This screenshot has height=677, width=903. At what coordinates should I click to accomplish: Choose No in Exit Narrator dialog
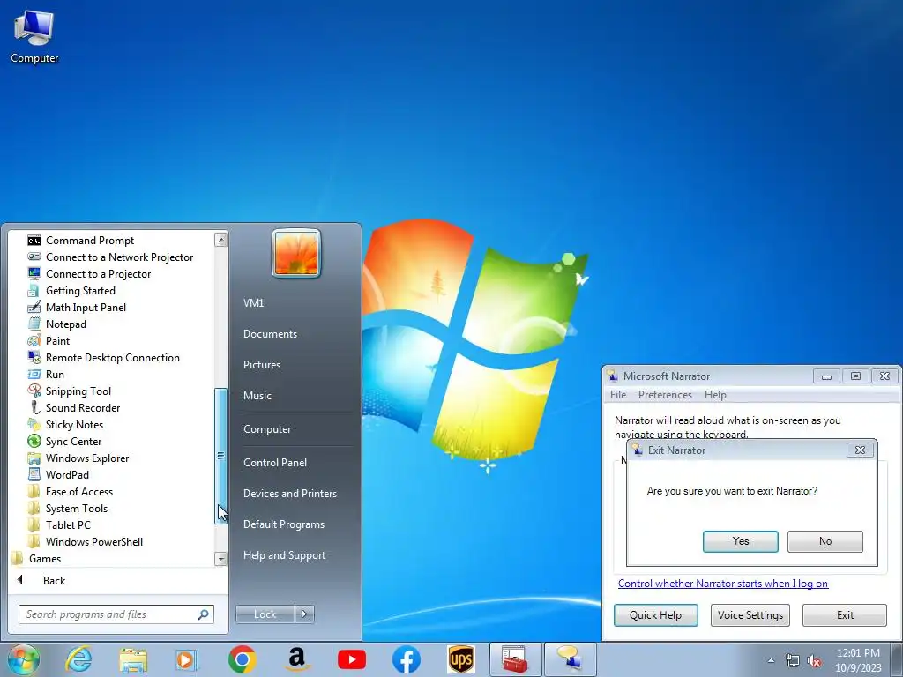[x=825, y=541]
